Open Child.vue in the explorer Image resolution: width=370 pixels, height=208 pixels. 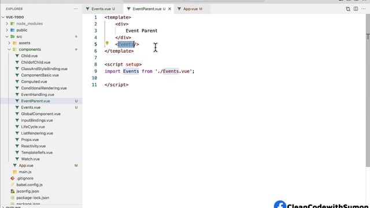pos(29,56)
